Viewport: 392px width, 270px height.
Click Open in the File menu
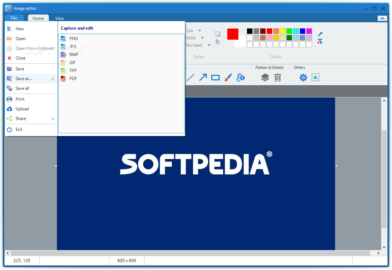coord(31,39)
